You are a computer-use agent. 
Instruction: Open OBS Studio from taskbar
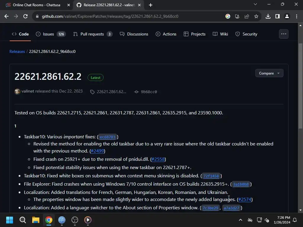pos(75,220)
